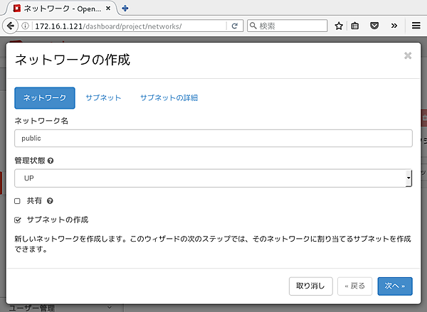Toggle the 共有 checkbox
Viewport: 427px width, 312px height.
point(17,201)
